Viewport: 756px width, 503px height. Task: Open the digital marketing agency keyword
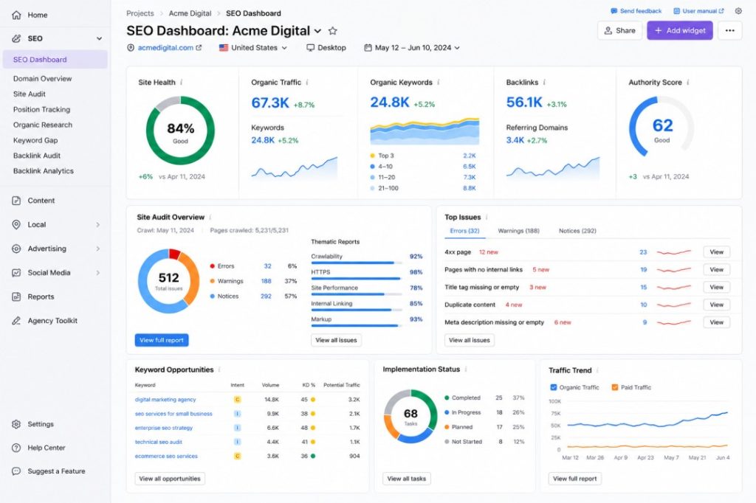tap(165, 400)
